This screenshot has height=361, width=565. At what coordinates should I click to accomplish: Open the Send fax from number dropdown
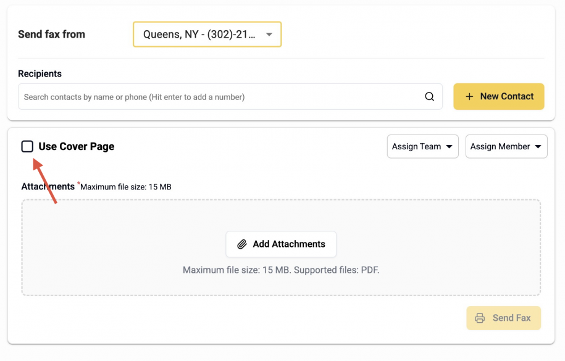207,35
